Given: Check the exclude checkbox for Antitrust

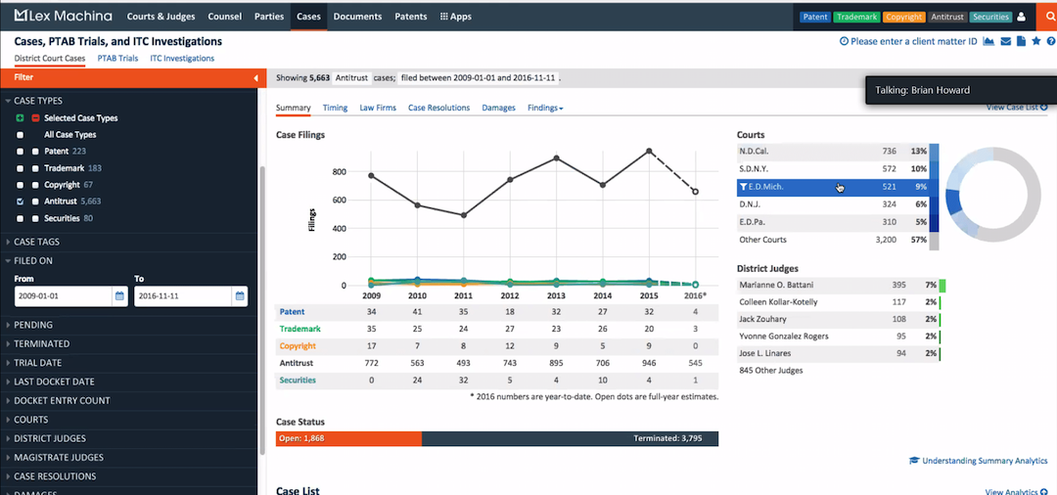Looking at the screenshot, I should pos(35,202).
